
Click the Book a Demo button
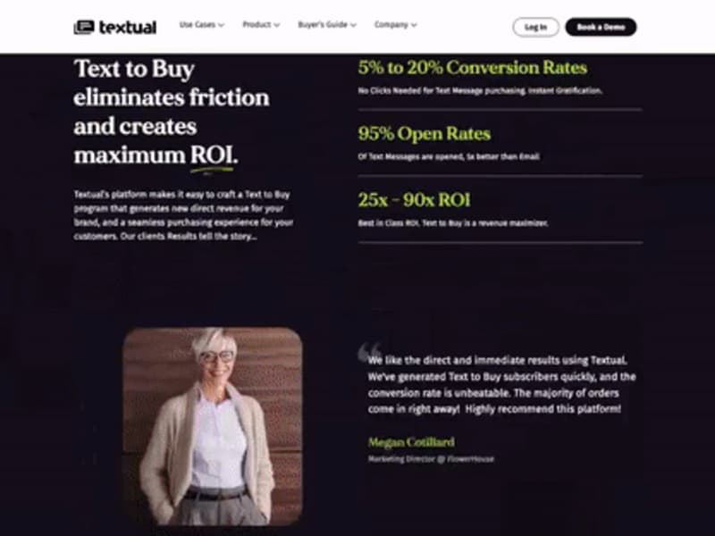(x=601, y=27)
